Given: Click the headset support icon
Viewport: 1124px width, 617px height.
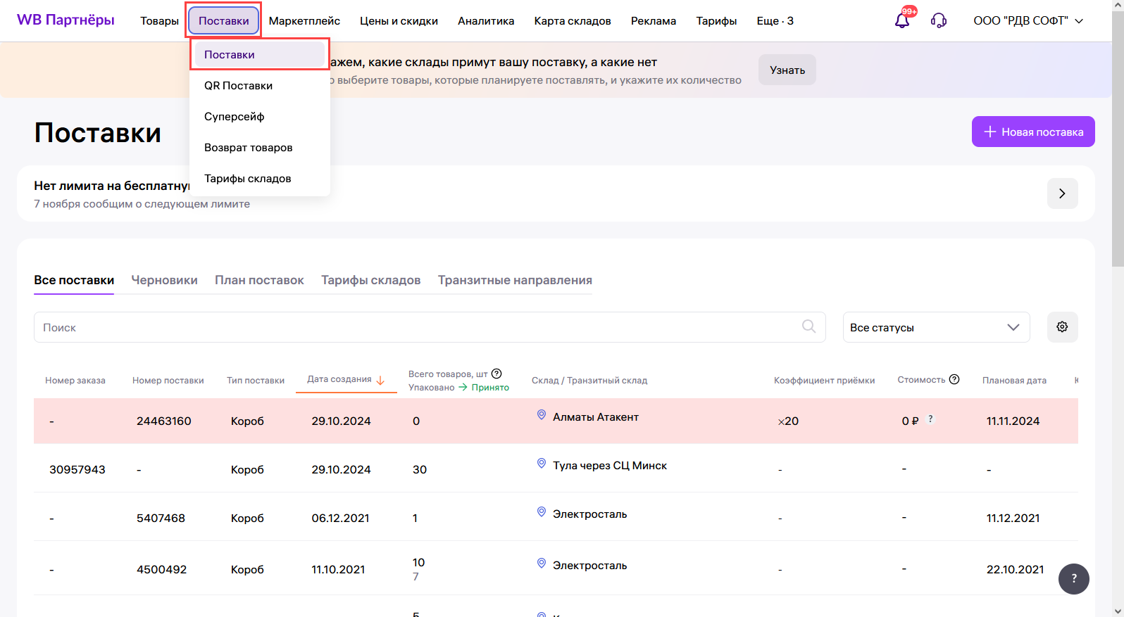Looking at the screenshot, I should tap(938, 20).
